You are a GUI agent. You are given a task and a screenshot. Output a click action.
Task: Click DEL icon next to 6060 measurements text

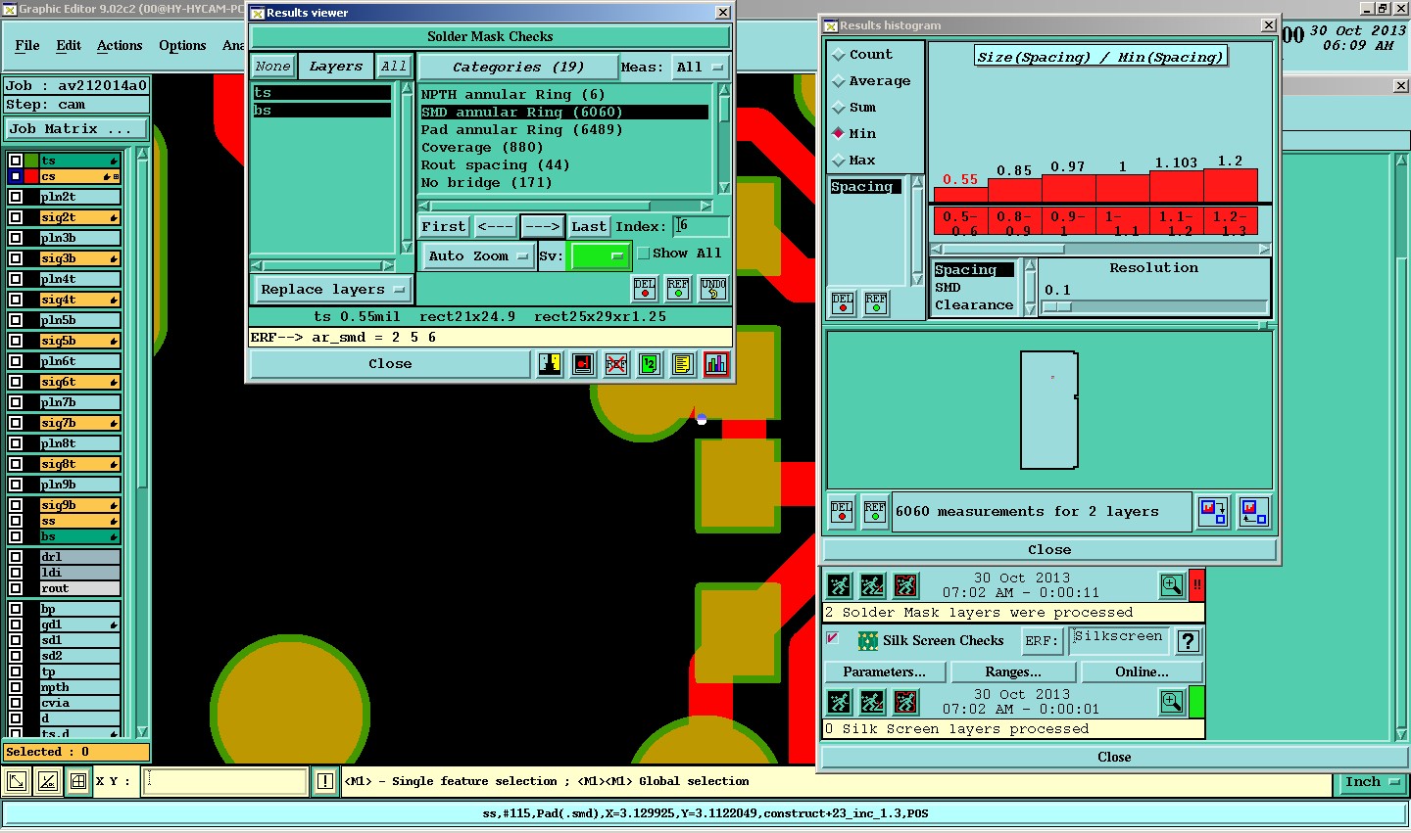pos(842,512)
